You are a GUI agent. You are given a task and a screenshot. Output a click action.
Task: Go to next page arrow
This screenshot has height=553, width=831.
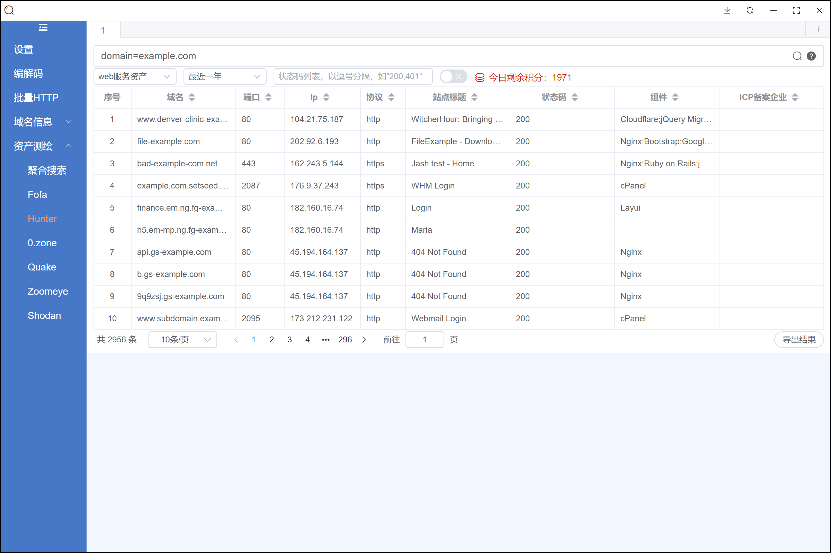(x=364, y=340)
